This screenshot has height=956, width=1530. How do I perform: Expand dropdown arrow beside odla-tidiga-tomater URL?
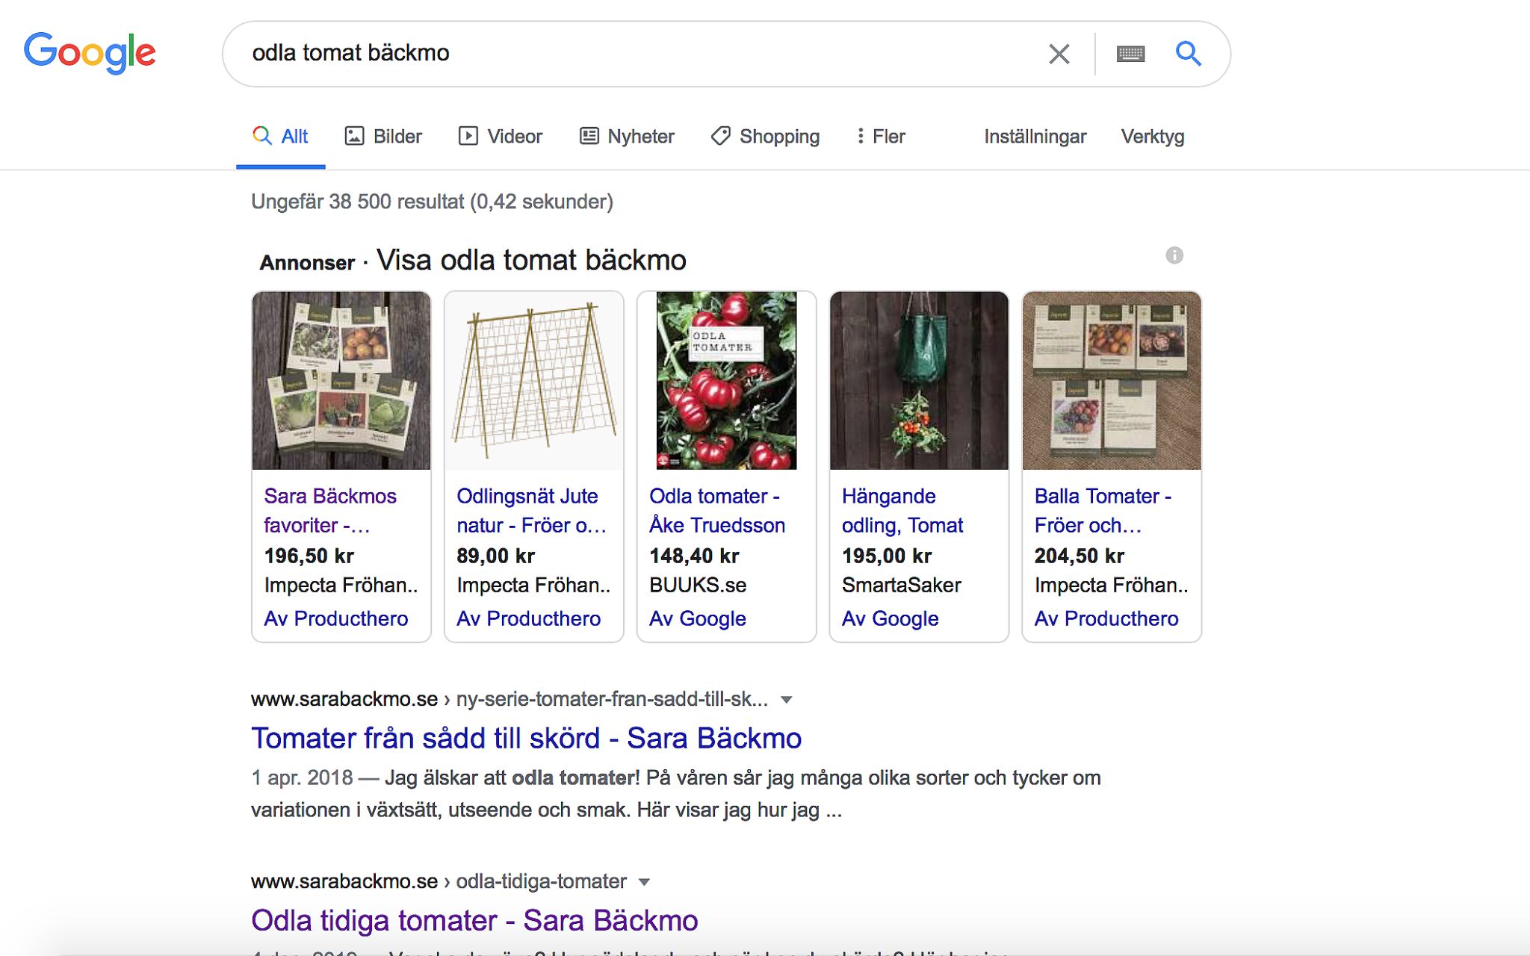pyautogui.click(x=644, y=882)
